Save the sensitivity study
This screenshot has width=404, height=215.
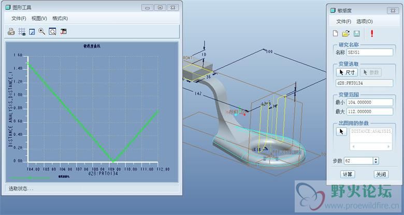point(356,34)
